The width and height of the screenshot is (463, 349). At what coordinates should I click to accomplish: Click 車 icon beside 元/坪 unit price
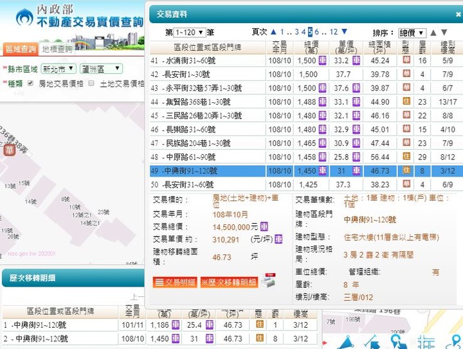[278, 239]
